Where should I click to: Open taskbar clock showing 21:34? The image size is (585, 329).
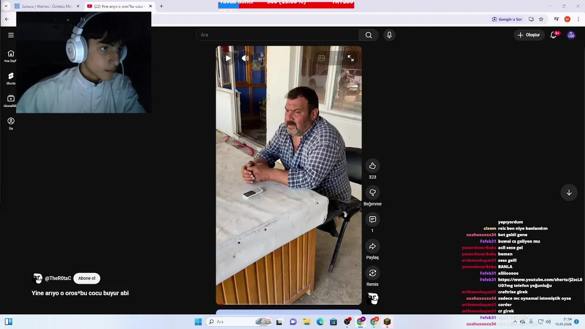564,322
